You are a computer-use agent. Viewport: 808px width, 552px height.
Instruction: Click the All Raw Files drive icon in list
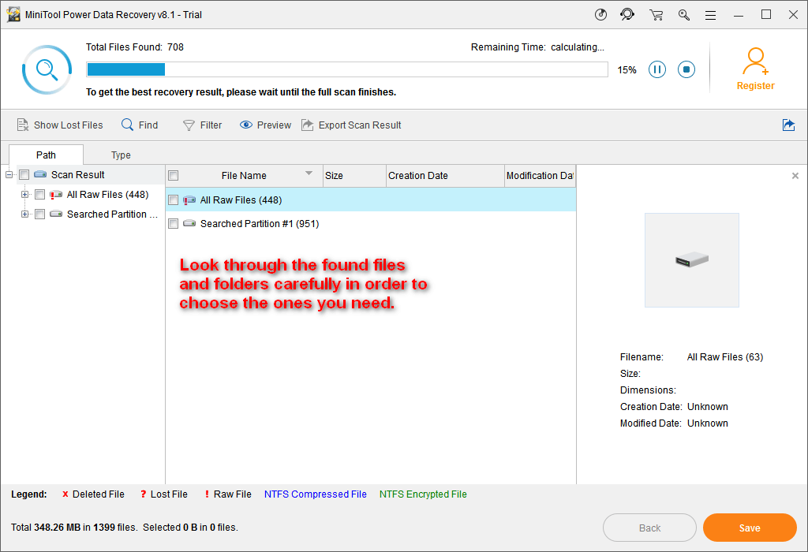pos(189,200)
